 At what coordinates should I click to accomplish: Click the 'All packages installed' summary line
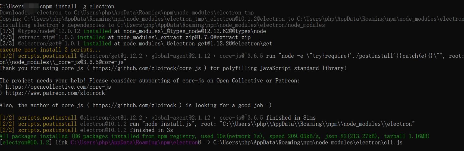pyautogui.click(x=215, y=136)
